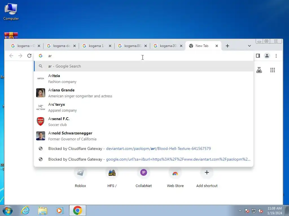Click the Arc'teryx logo thumbnail

coord(41,107)
